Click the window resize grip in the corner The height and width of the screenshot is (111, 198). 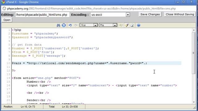pyautogui.click(x=194, y=107)
